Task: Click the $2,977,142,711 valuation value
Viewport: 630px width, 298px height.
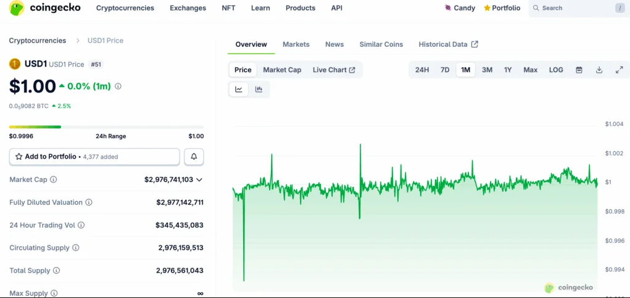Action: [180, 202]
